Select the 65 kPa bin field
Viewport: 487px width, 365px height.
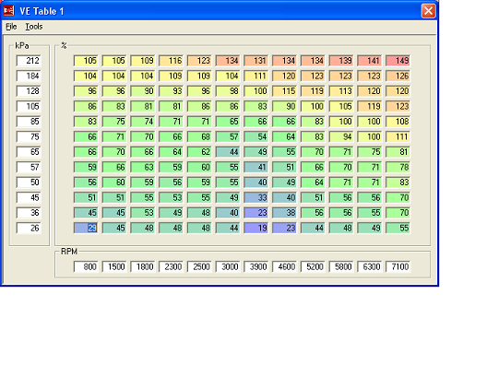tap(29, 152)
